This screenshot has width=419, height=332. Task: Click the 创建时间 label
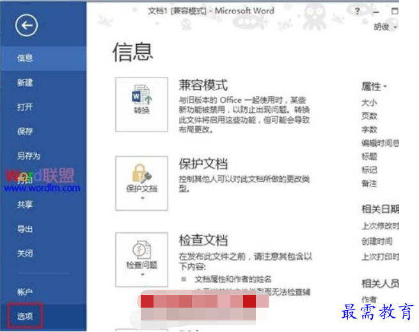pyautogui.click(x=377, y=241)
